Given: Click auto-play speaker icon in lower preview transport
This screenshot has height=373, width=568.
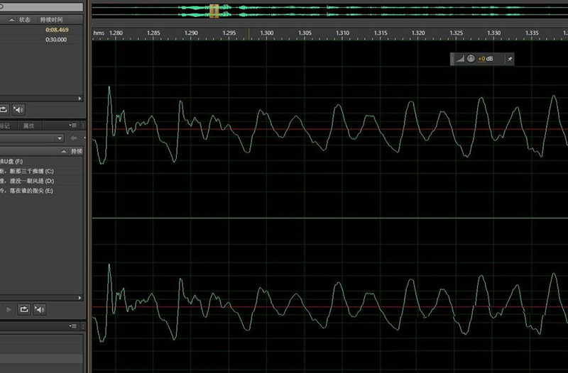Looking at the screenshot, I should coord(40,309).
